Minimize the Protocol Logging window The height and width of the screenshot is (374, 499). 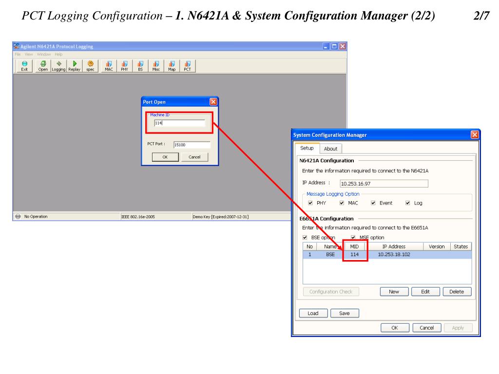pos(326,46)
